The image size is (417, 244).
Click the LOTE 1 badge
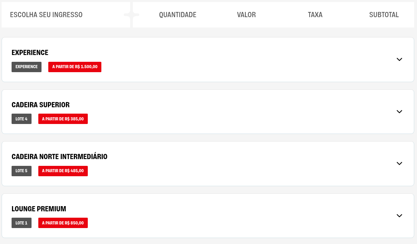click(22, 223)
